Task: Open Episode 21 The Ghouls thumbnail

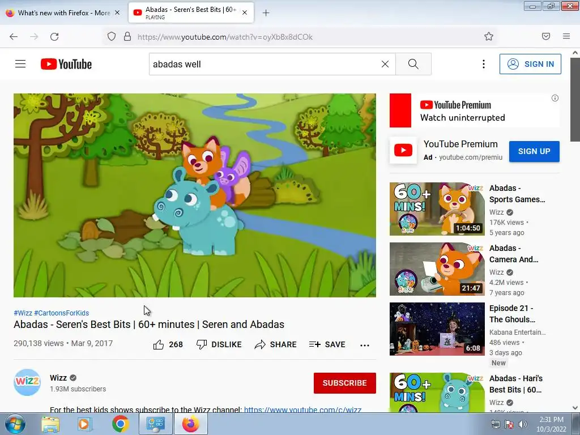Action: tap(437, 329)
